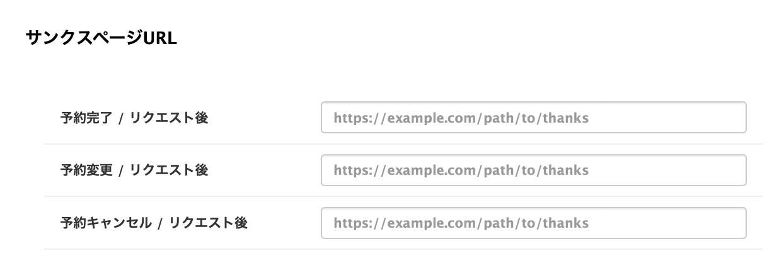Place cursor in the bottom thanks-page URL field
779x273 pixels.
click(533, 223)
